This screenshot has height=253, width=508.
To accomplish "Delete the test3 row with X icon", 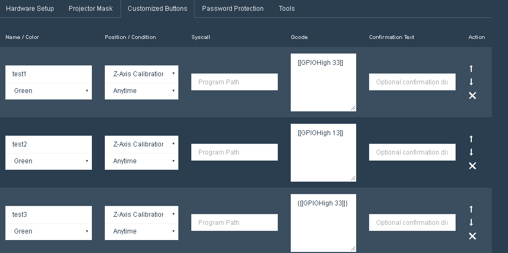I will [472, 236].
